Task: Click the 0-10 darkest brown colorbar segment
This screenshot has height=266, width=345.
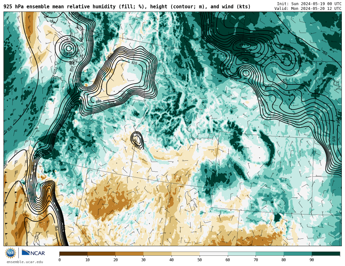Action: pos(73,254)
